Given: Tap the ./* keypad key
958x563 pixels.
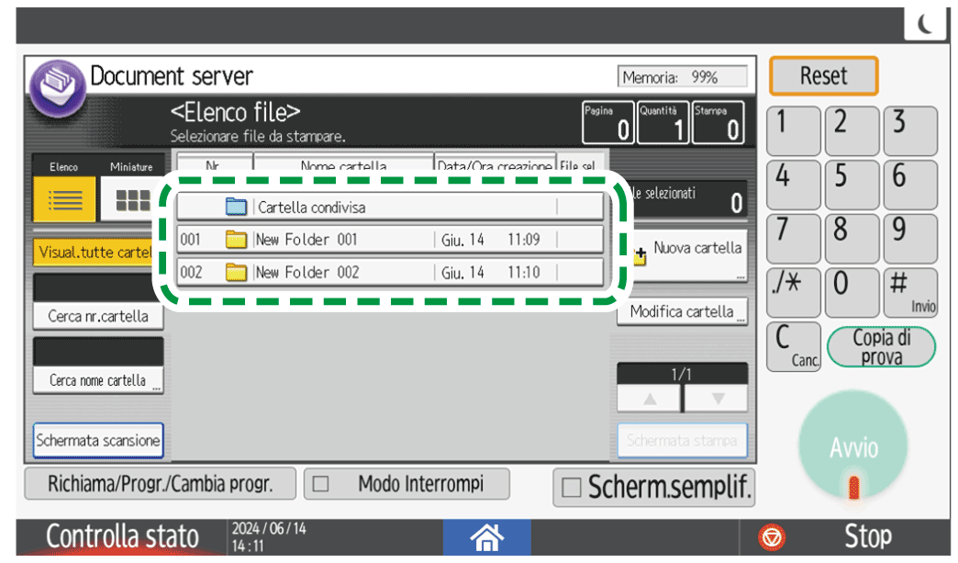Looking at the screenshot, I should coord(794,292).
